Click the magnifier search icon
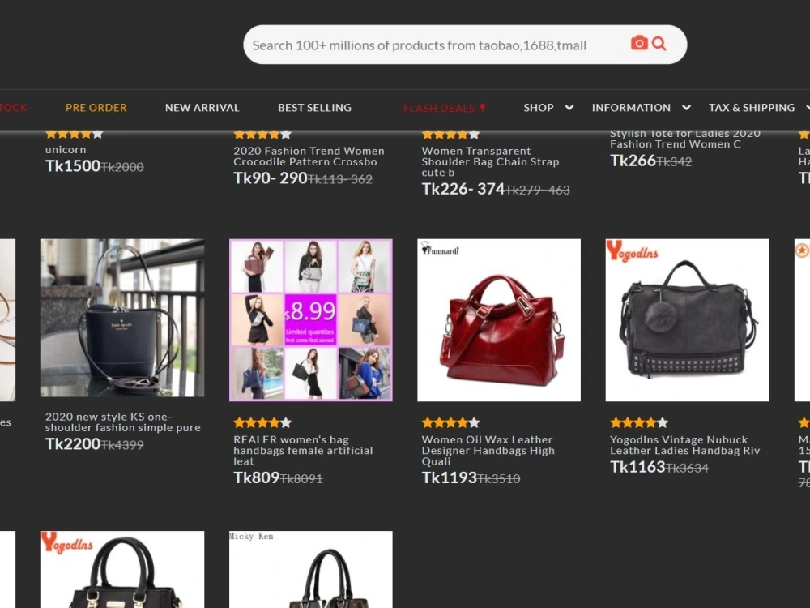Viewport: 810px width, 608px height. click(659, 44)
